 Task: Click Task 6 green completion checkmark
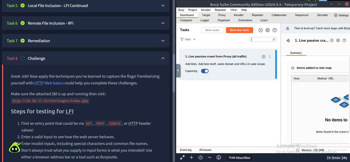[22, 23]
